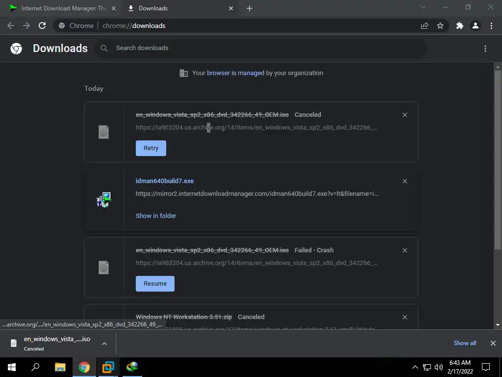Close the bottom download shelf
The width and height of the screenshot is (502, 377).
(x=493, y=343)
